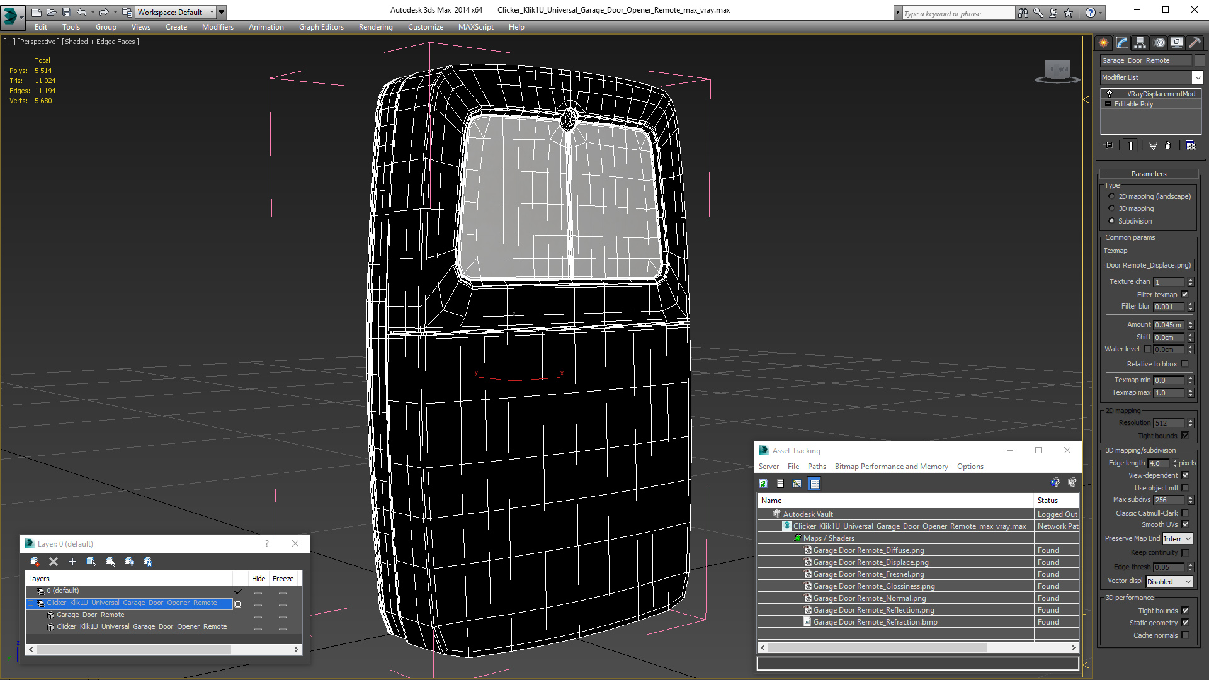This screenshot has height=680, width=1209.
Task: Click the Undo arrow icon
Action: click(x=81, y=12)
